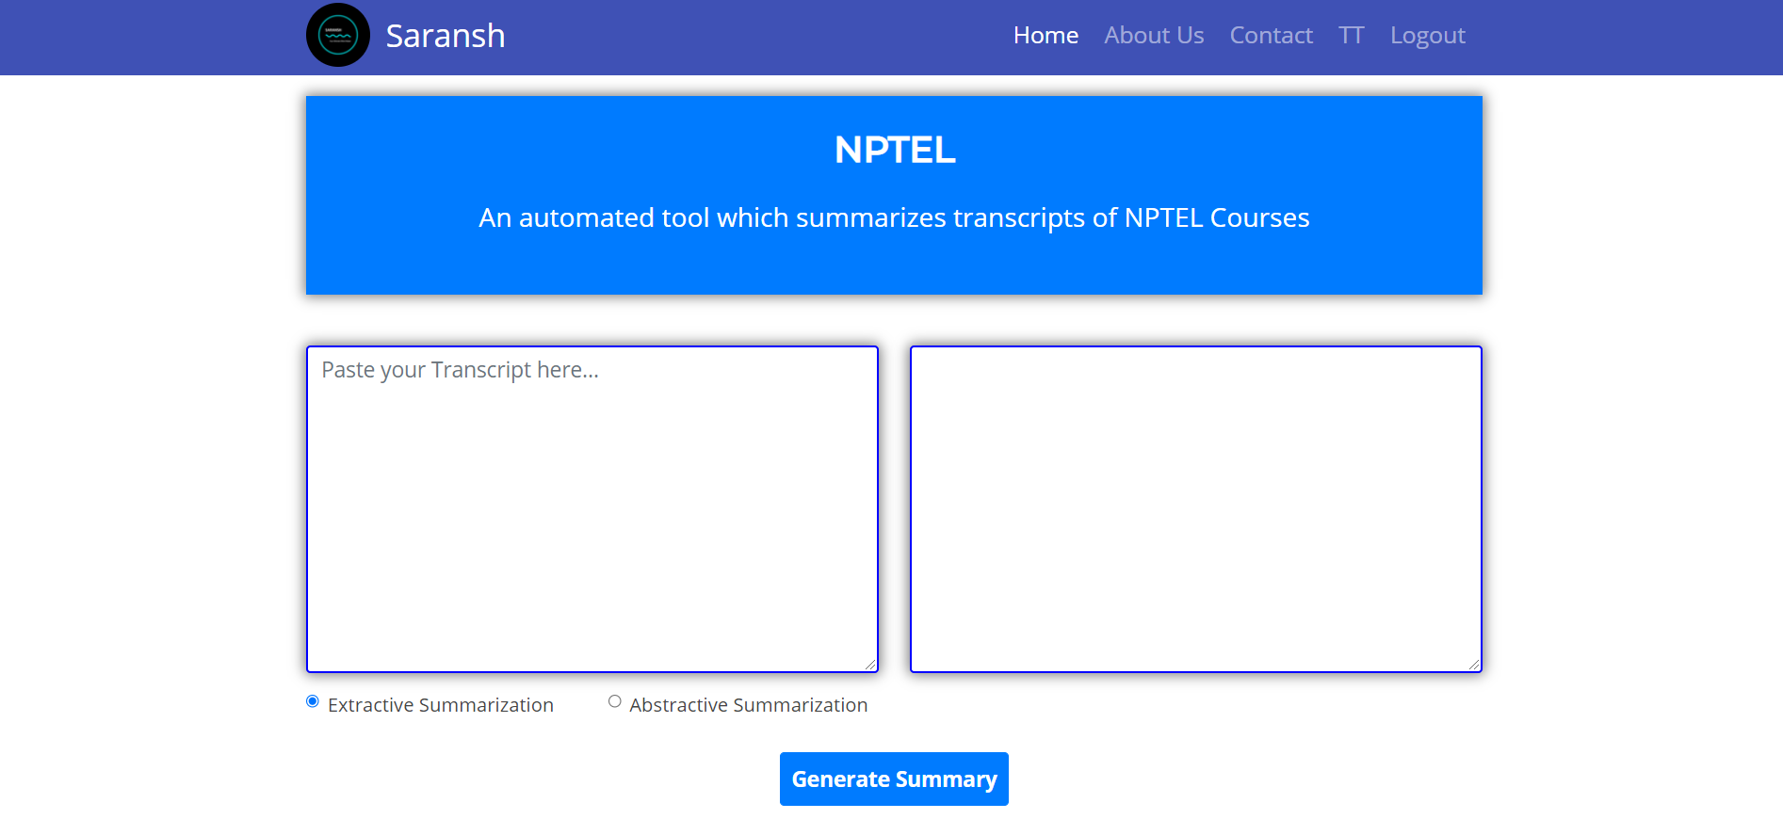Screen dimensions: 1783x835
Task: Log out using the Logout link
Action: coord(1428,36)
